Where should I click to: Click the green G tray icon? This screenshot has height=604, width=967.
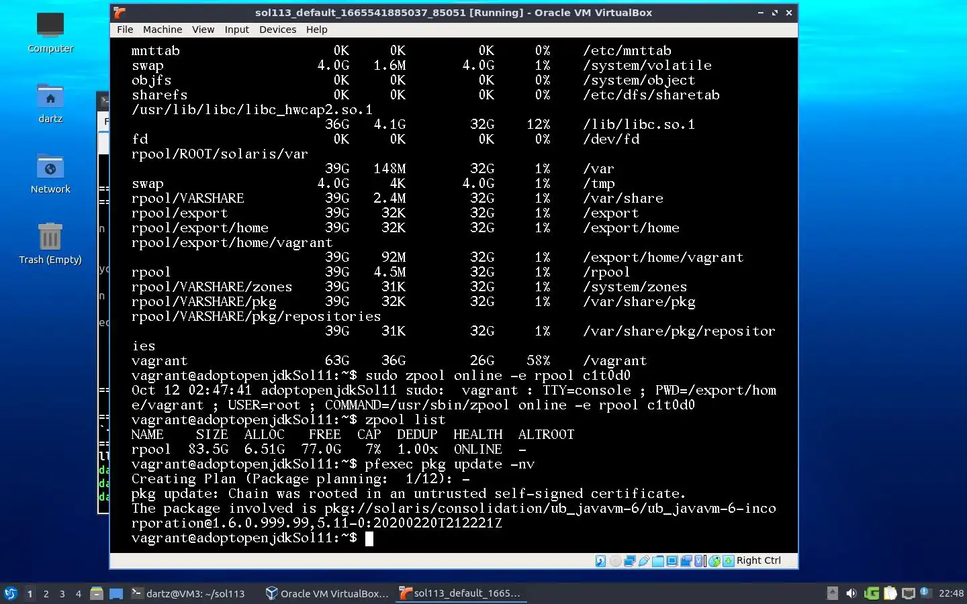pos(872,593)
